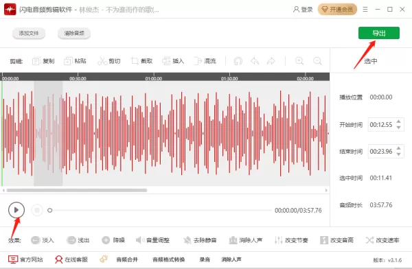This screenshot has height=269, width=412.
Task: Apply the Noise Reduction (降噪) effect
Action: (x=113, y=240)
